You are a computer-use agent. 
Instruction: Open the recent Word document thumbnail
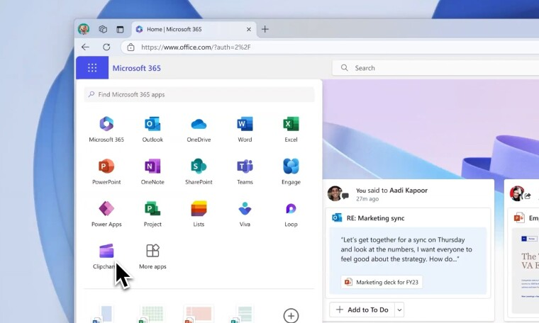pos(103,314)
